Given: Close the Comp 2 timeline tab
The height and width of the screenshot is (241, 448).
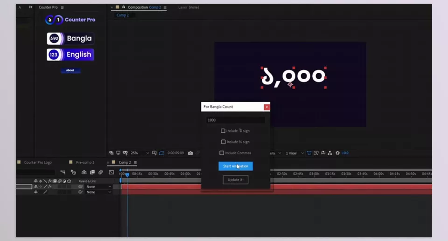Looking at the screenshot, I should 108,163.
